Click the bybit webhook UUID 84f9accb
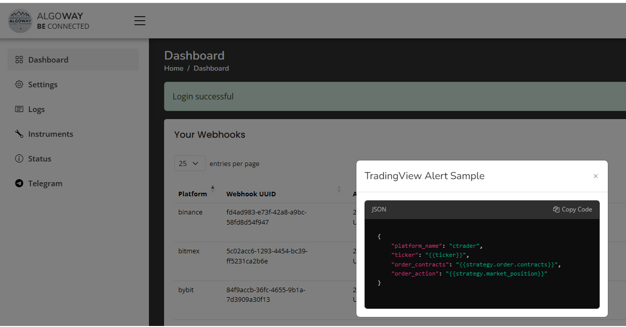The image size is (626, 327). (266, 295)
